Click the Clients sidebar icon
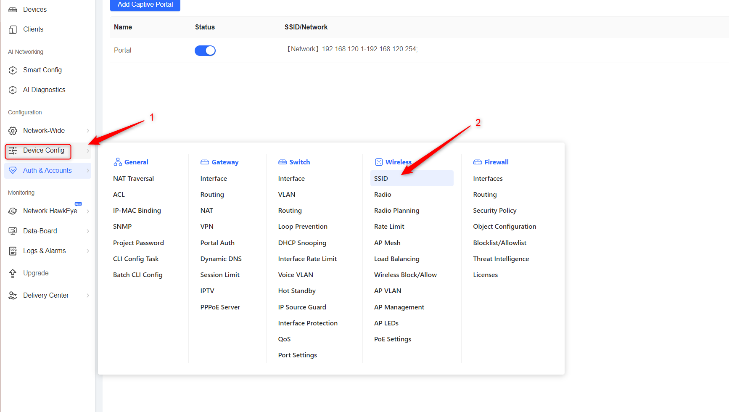Image resolution: width=729 pixels, height=412 pixels. (13, 29)
